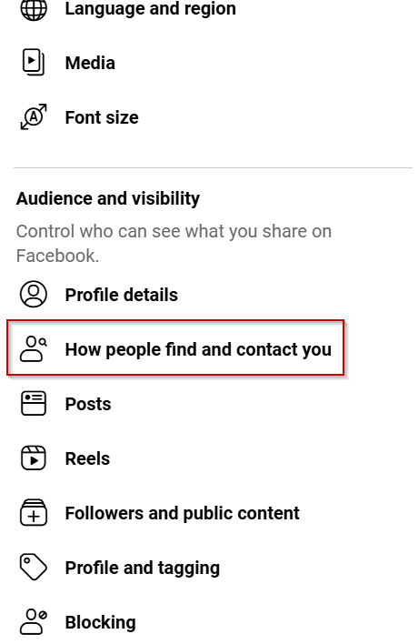This screenshot has width=418, height=644.
Task: Click the Followers plus-box icon
Action: coord(34,513)
